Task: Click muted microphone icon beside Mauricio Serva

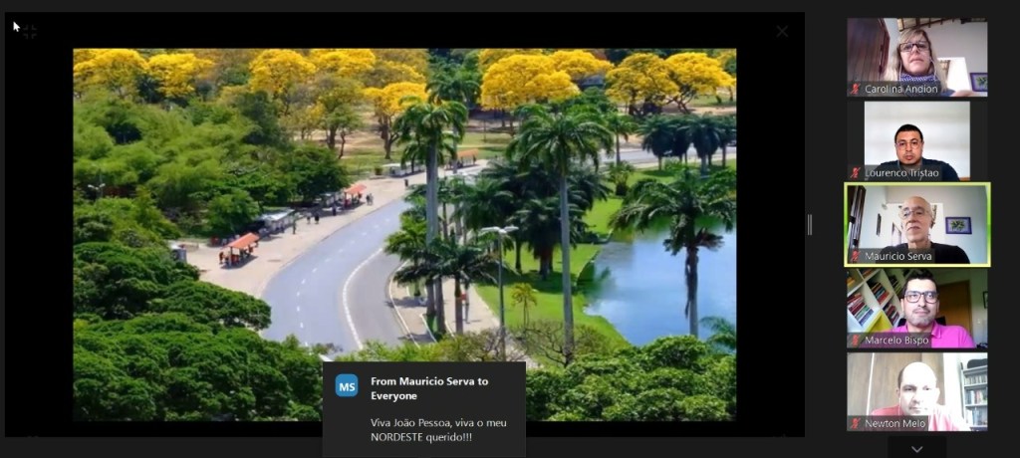Action: tap(855, 256)
